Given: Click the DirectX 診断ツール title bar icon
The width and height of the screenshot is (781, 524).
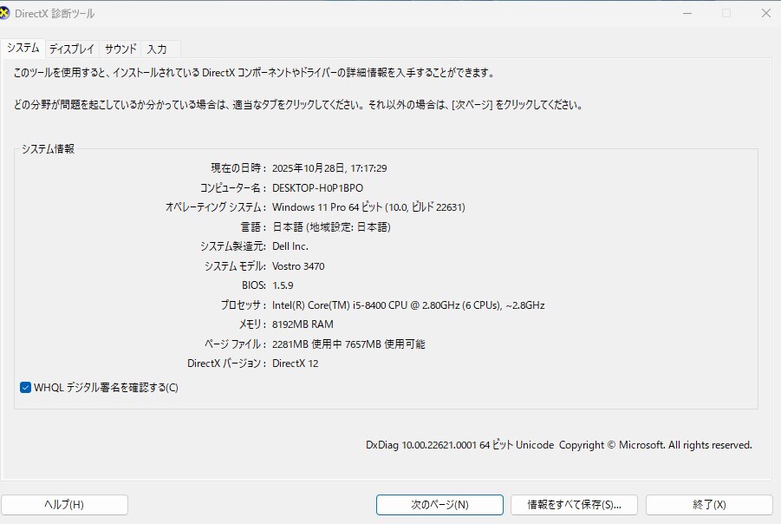Looking at the screenshot, I should click(x=12, y=13).
